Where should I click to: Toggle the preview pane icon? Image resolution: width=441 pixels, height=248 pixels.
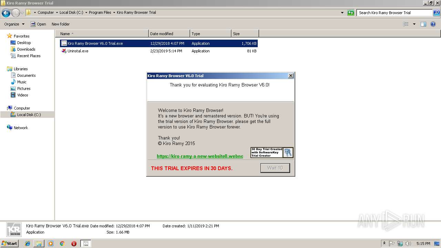click(423, 24)
